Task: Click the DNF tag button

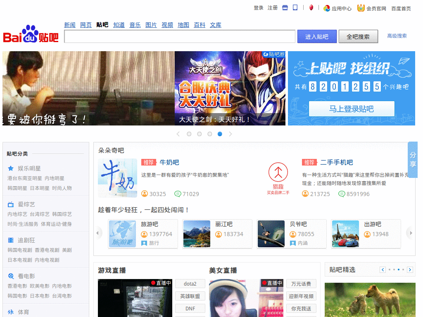Action: click(x=190, y=308)
